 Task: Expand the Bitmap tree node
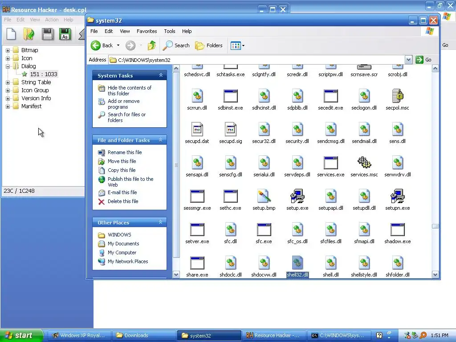point(8,50)
